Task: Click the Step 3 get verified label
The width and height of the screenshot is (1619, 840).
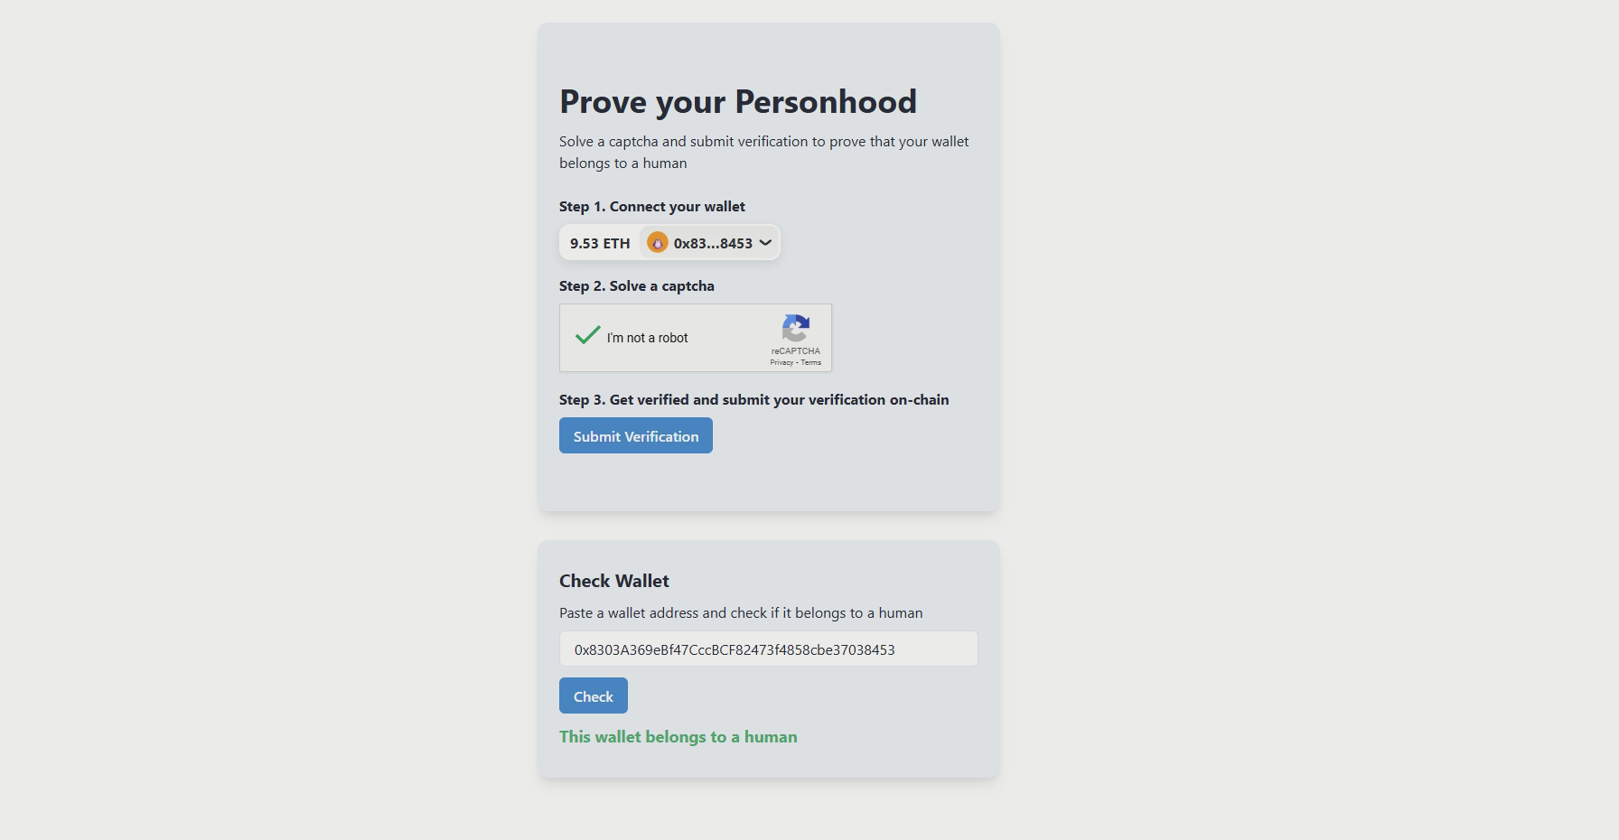Action: point(754,399)
